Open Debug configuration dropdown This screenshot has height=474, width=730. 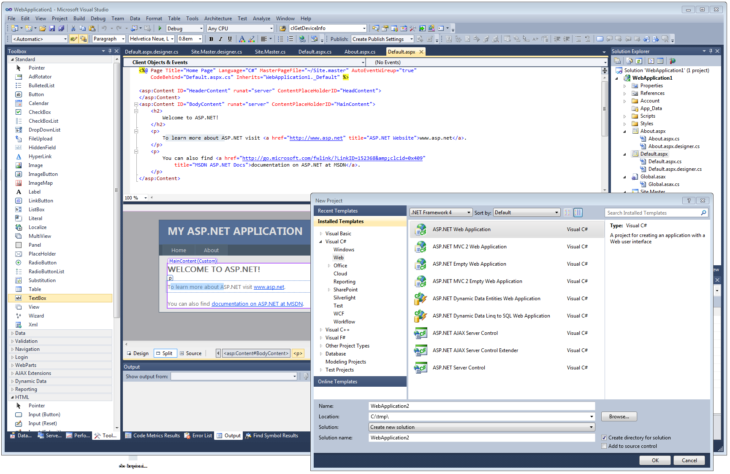click(x=185, y=28)
